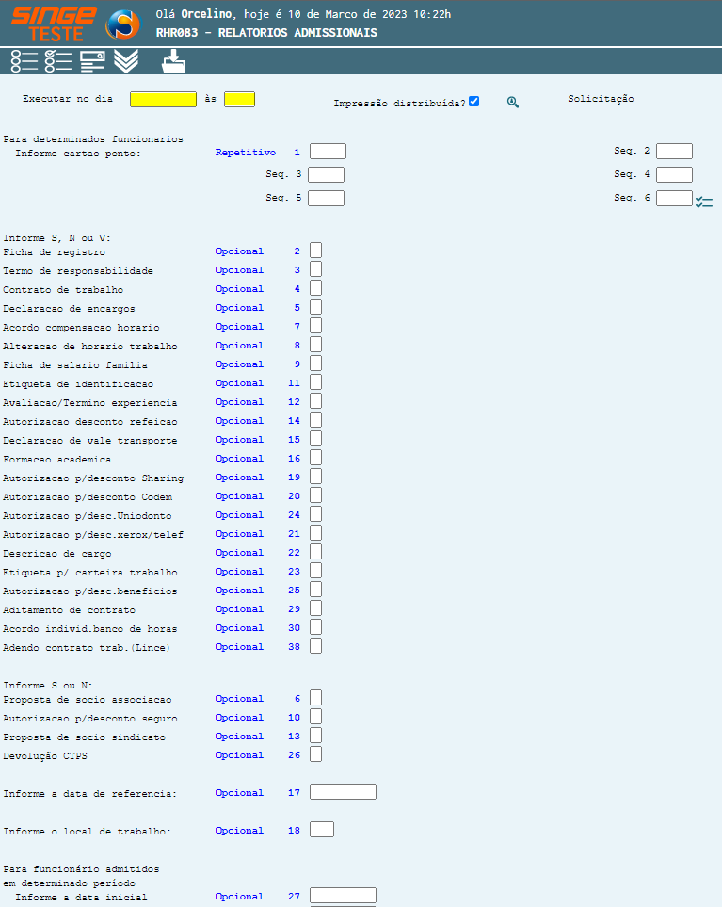Uncheck the Impressão distribuída checkbox

(474, 102)
